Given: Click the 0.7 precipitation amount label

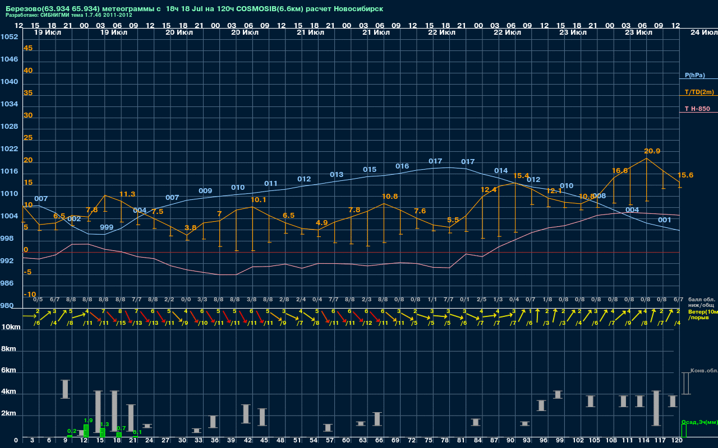Looking at the screenshot, I should pos(121,428).
